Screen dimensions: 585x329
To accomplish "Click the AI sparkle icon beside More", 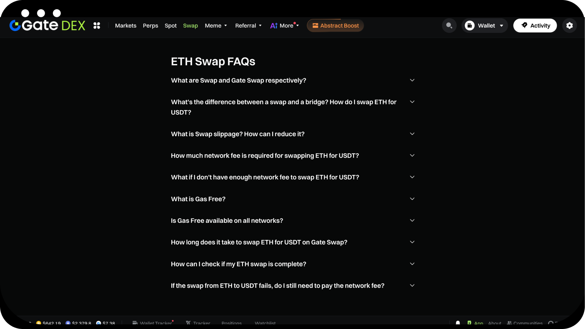I will [x=274, y=26].
